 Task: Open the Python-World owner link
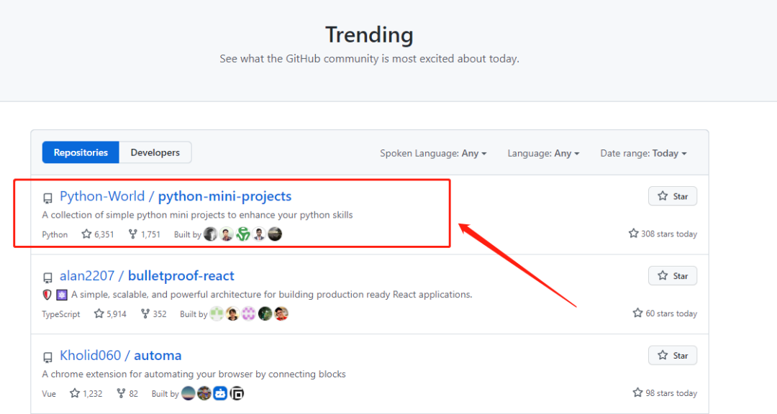(102, 196)
